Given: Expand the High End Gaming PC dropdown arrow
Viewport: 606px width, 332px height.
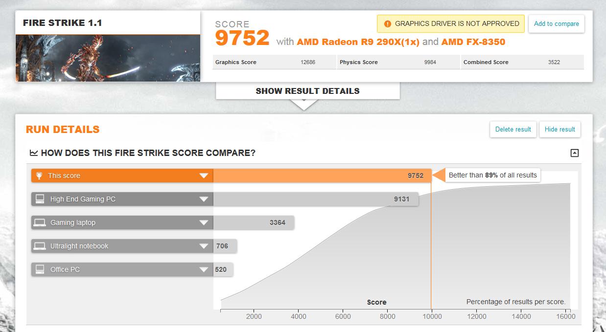Looking at the screenshot, I should click(204, 199).
